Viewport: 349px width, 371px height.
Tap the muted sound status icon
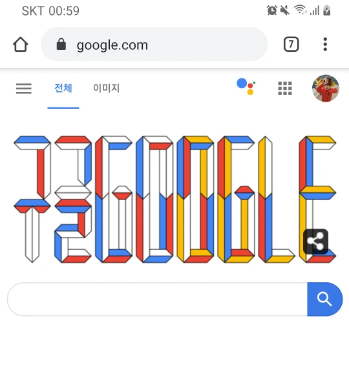tap(285, 10)
